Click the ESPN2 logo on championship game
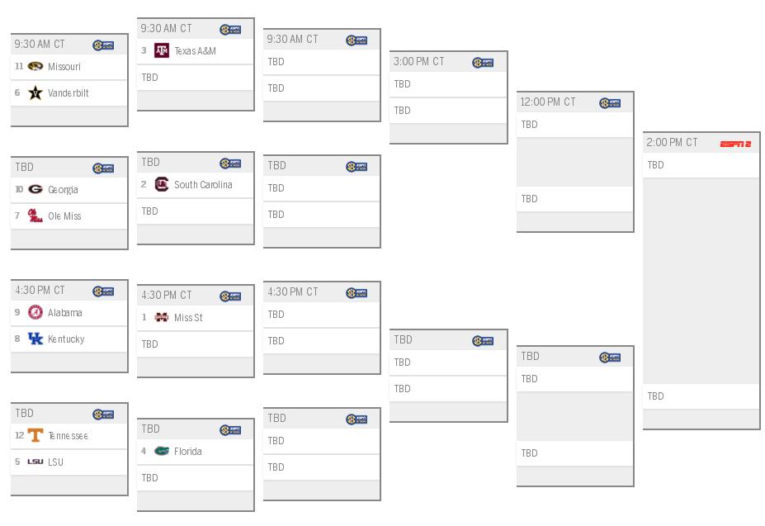The image size is (765, 526). (x=735, y=144)
